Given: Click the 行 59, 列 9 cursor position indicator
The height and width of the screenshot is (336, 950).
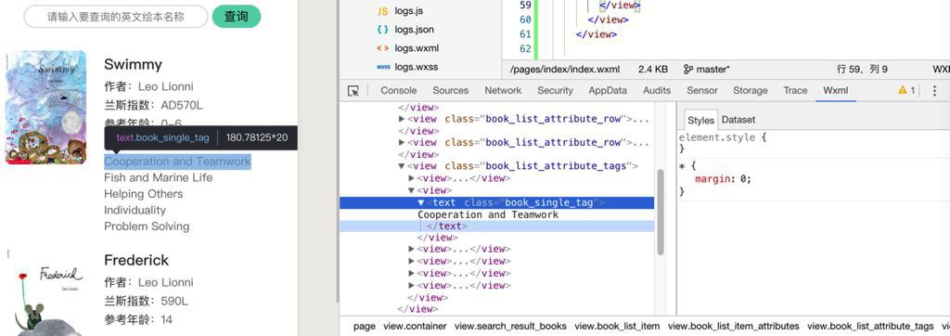Looking at the screenshot, I should click(862, 69).
